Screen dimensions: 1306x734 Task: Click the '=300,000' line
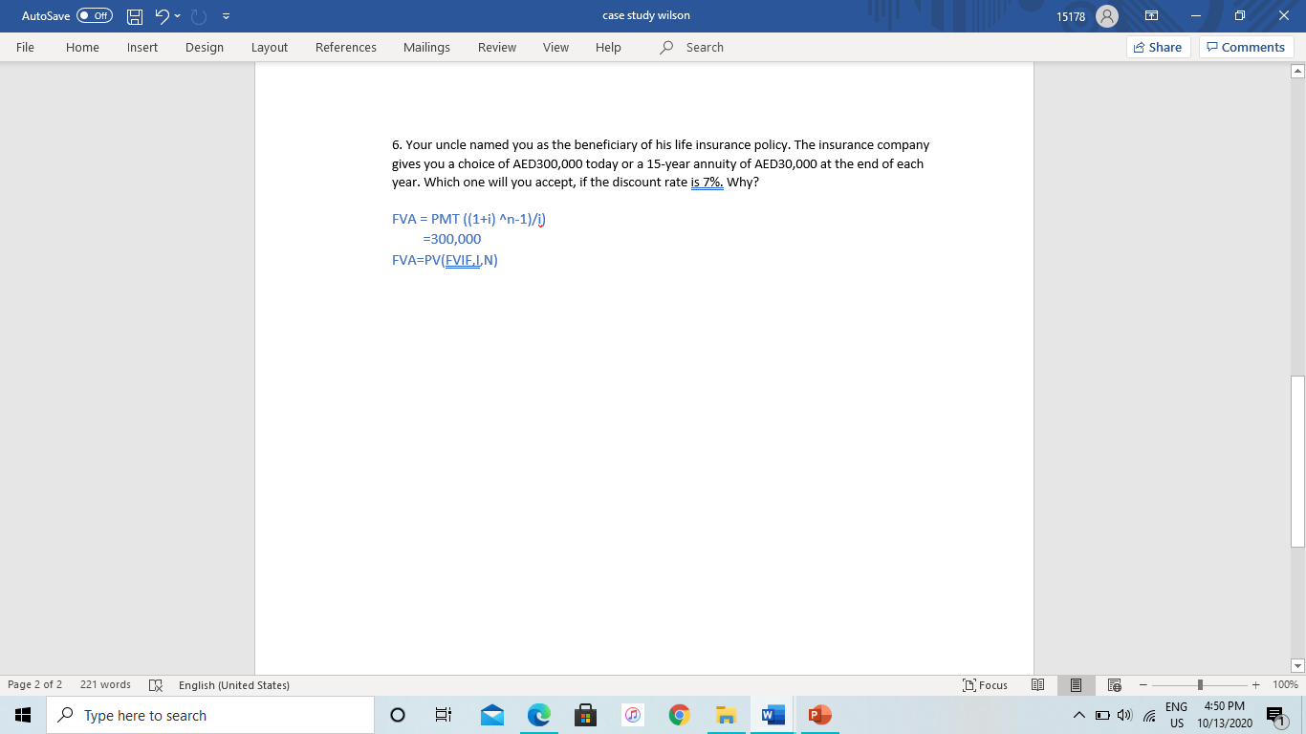[x=452, y=238]
